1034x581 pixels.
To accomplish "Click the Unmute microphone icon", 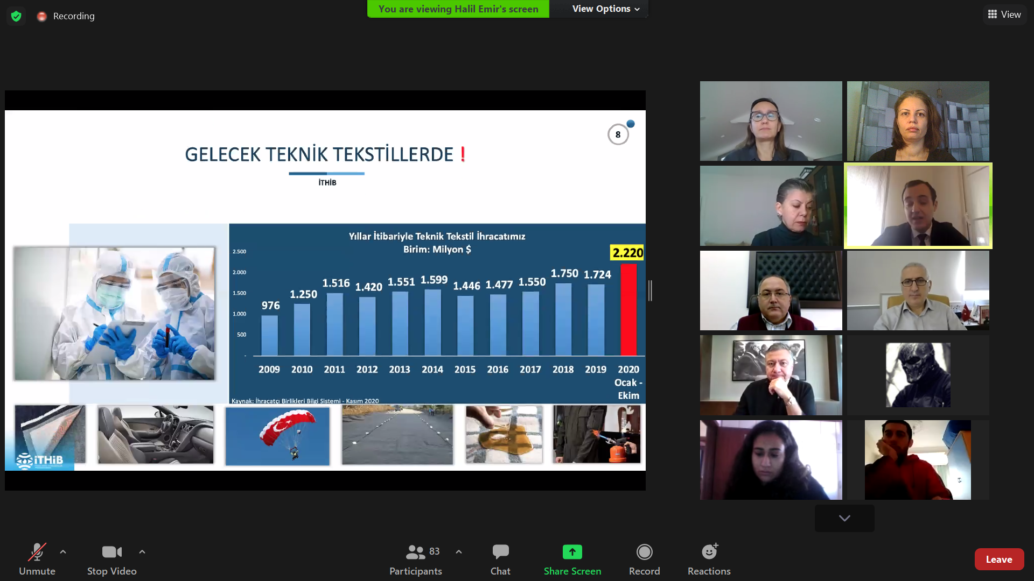I will pyautogui.click(x=37, y=552).
